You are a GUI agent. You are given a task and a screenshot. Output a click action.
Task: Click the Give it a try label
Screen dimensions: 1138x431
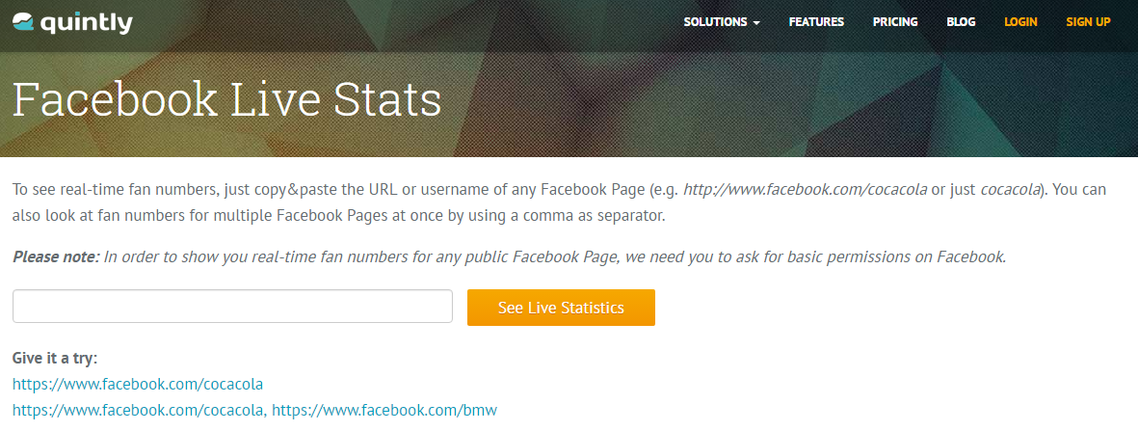(55, 358)
